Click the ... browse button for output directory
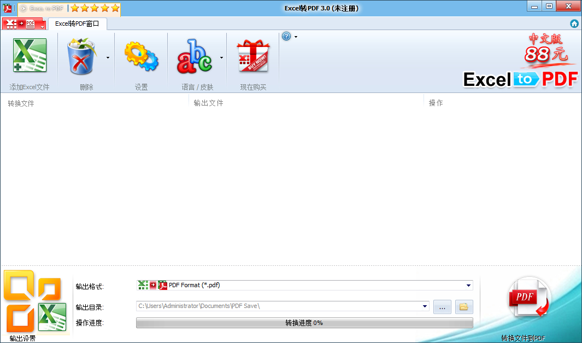This screenshot has height=343, width=582. point(442,307)
